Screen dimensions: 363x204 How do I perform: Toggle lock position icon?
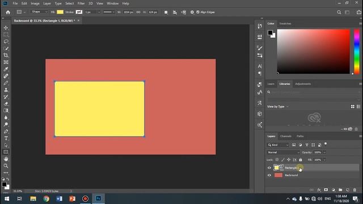(289, 160)
